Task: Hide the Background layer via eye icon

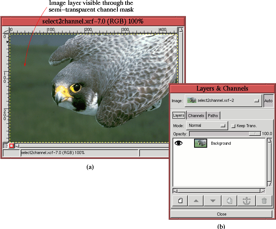Action: (x=179, y=143)
